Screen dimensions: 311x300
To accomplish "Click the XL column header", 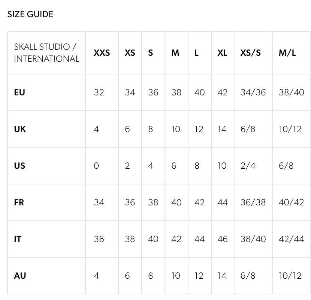I will coord(222,53).
